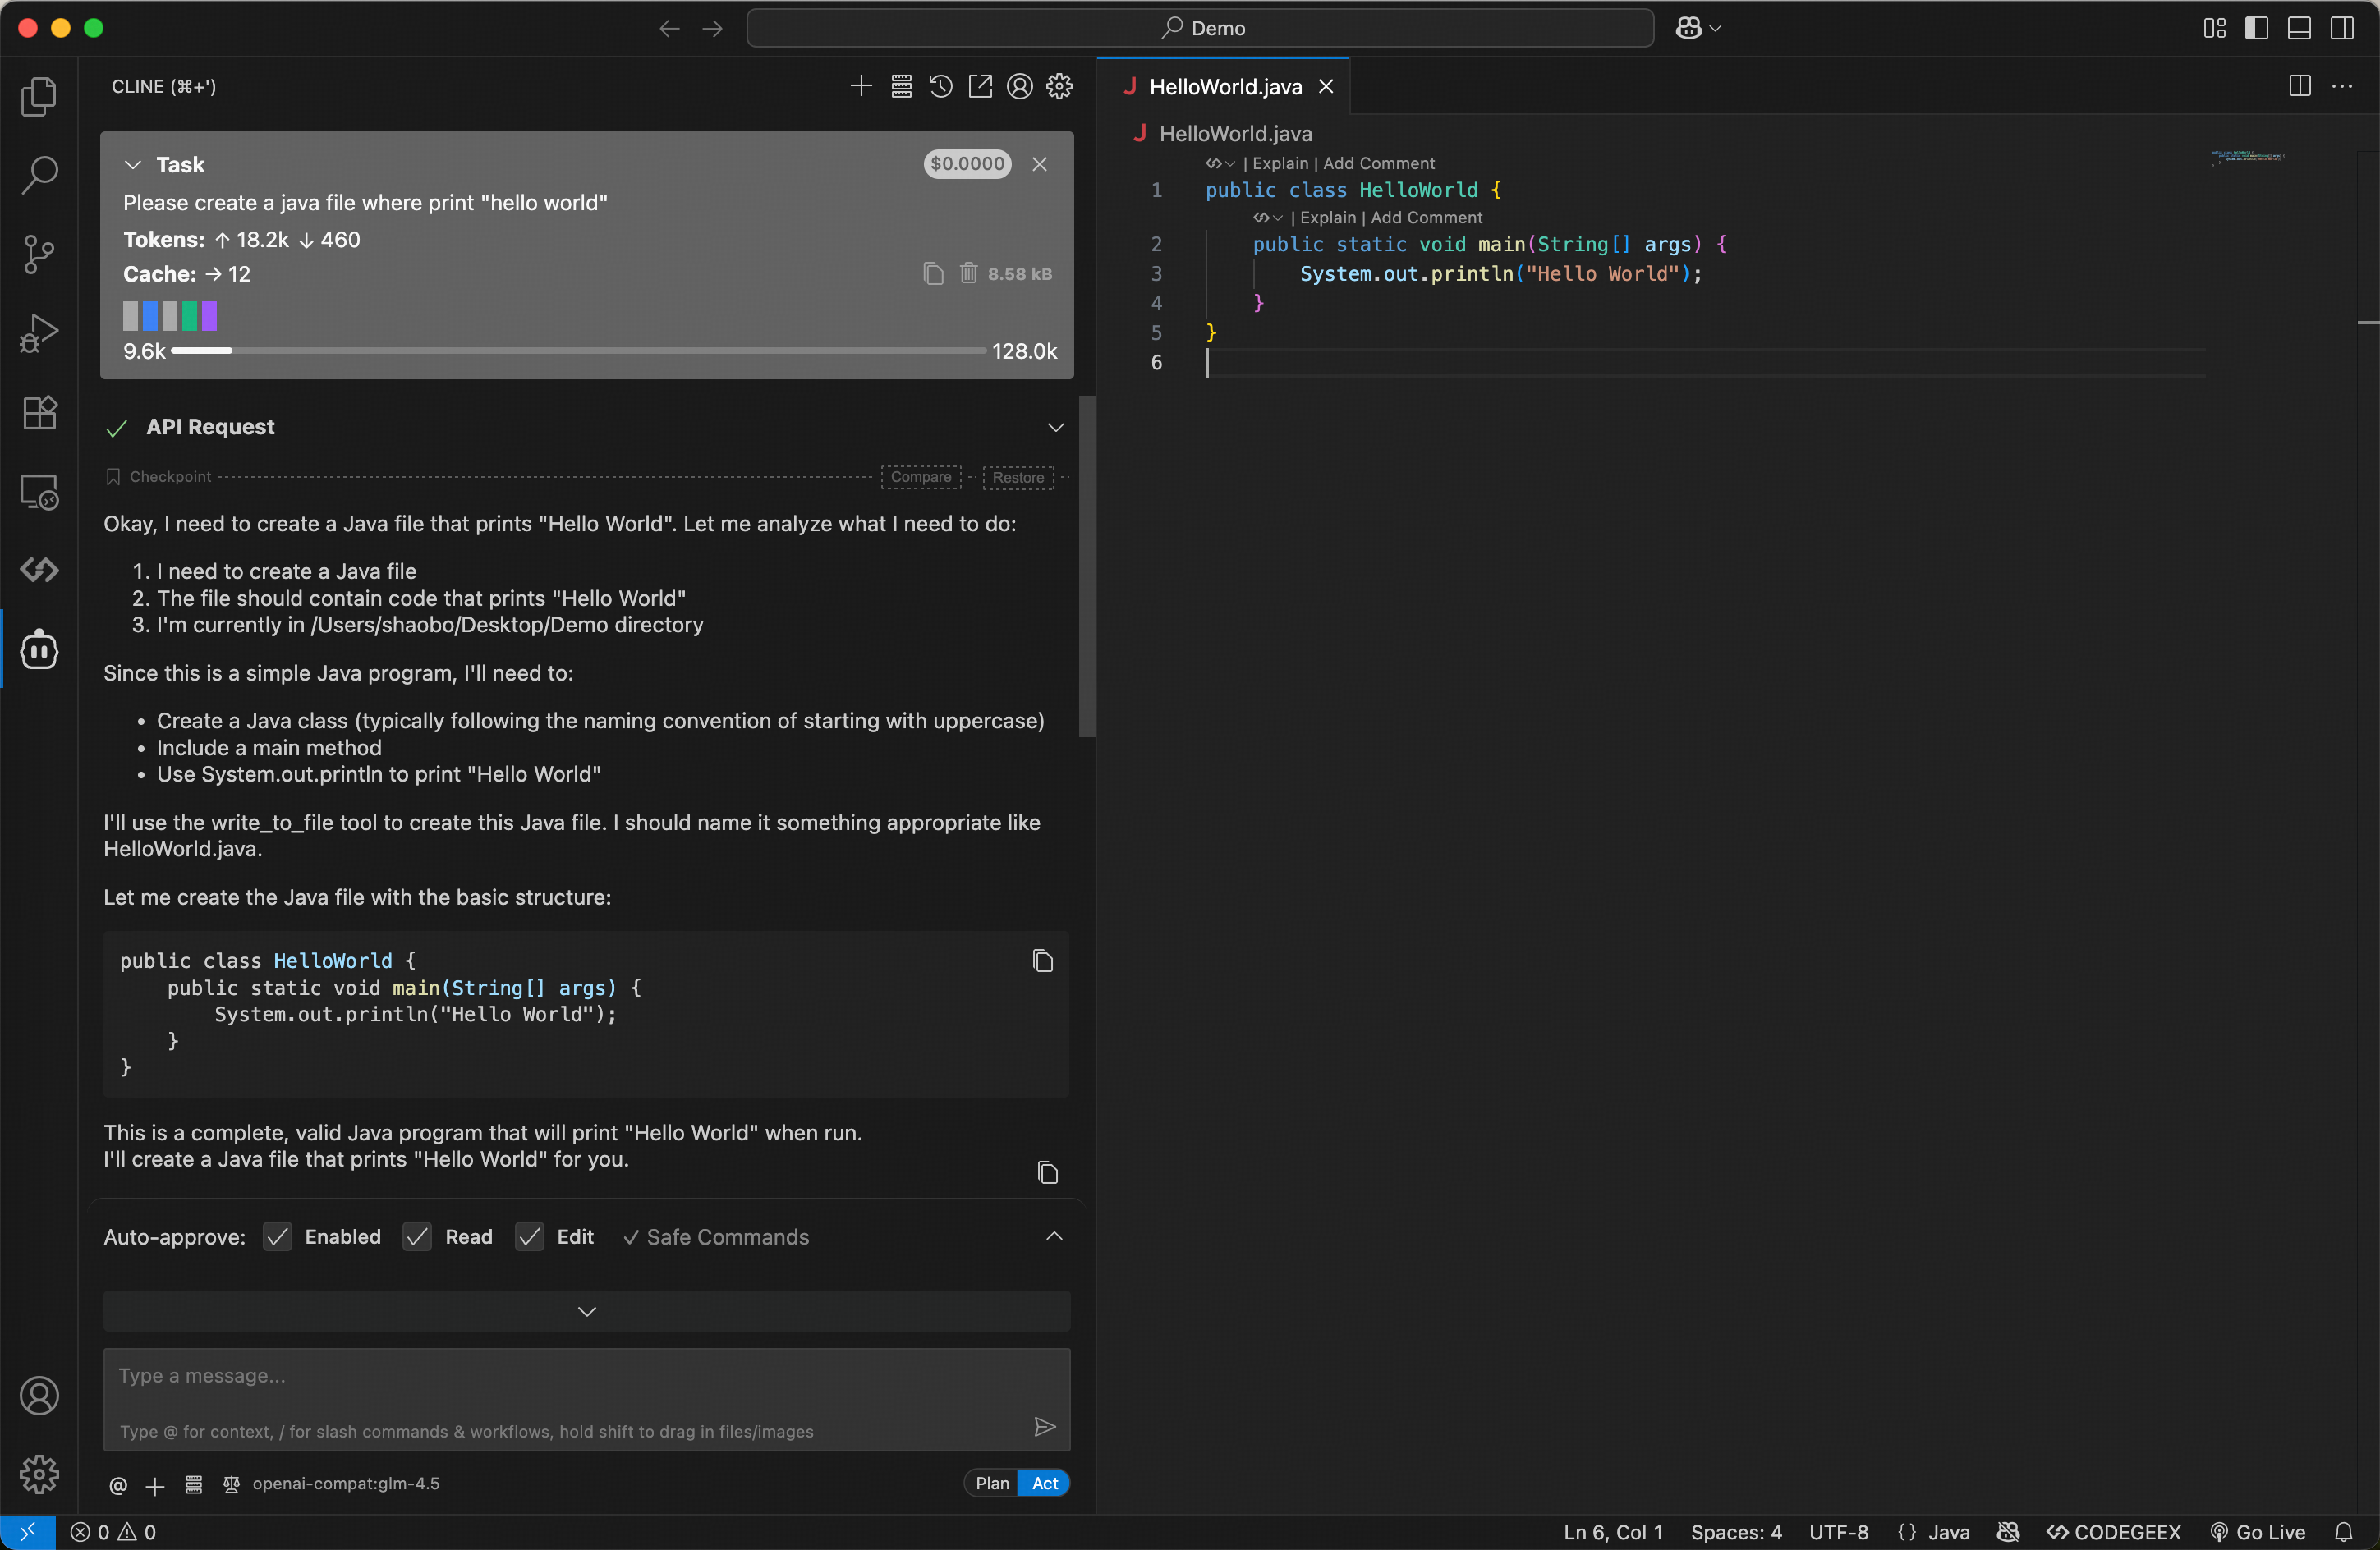Open Manage gear at bottom of activity bar

[x=39, y=1474]
